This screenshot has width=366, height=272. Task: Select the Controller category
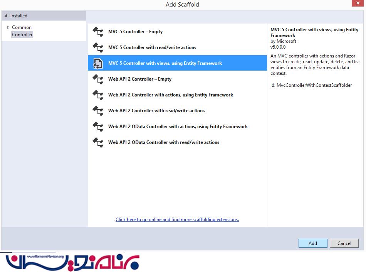(x=22, y=35)
